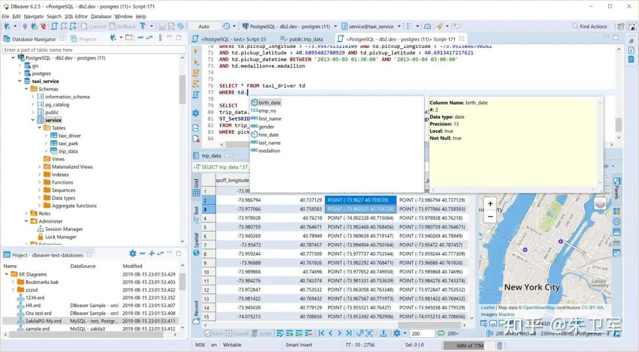The width and height of the screenshot is (639, 352).
Task: Switch results view to Text mode
Action: pyautogui.click(x=196, y=211)
